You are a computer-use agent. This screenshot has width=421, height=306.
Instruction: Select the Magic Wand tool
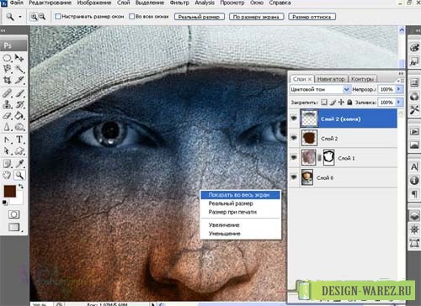click(19, 69)
